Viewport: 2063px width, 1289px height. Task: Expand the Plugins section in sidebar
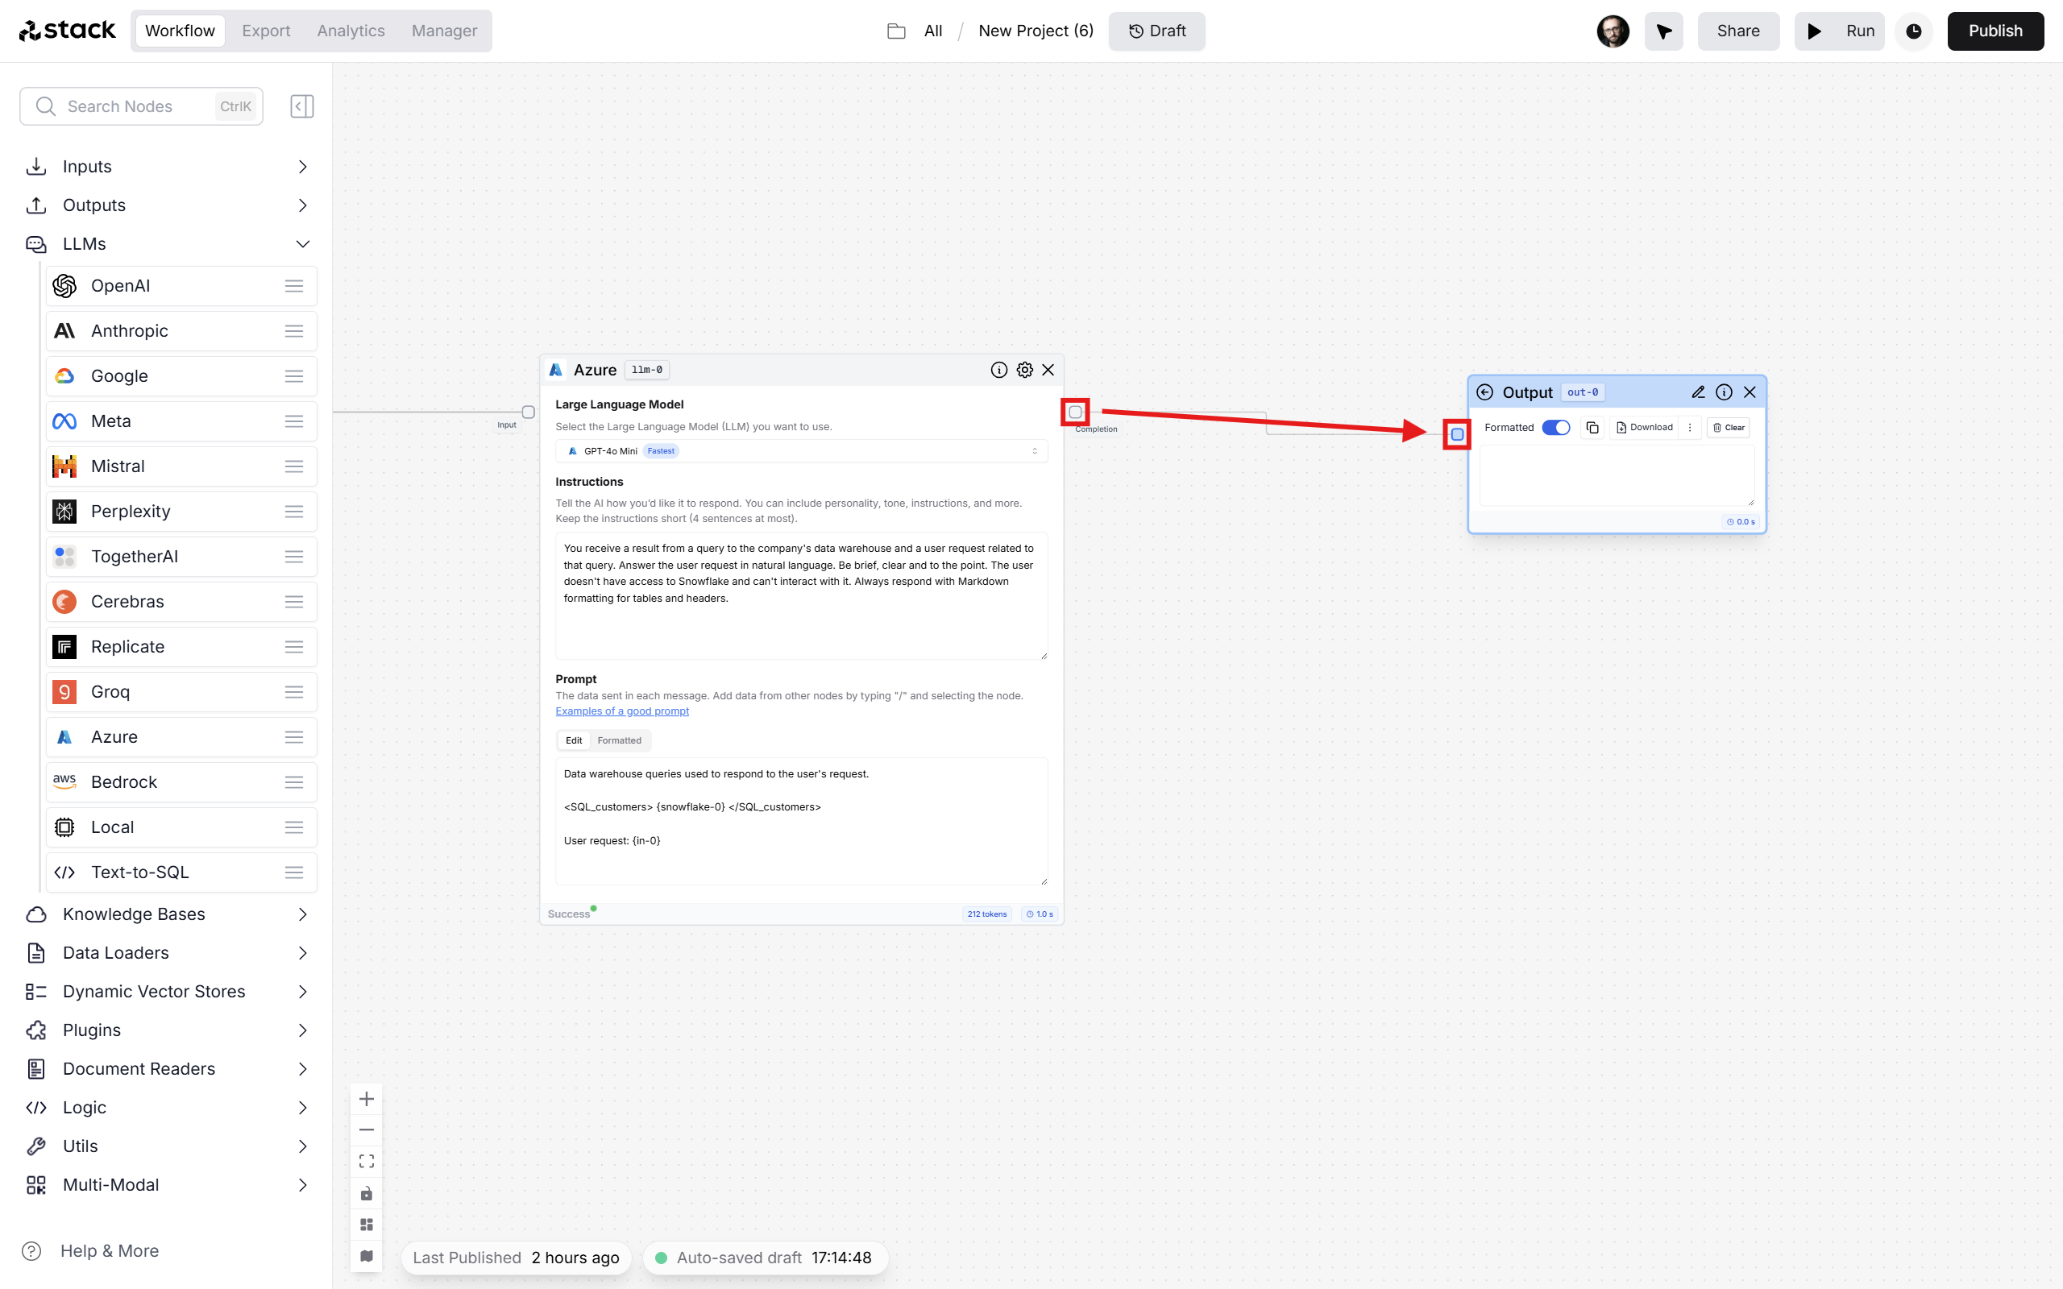pos(303,1029)
